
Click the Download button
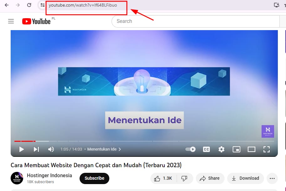coord(245,178)
